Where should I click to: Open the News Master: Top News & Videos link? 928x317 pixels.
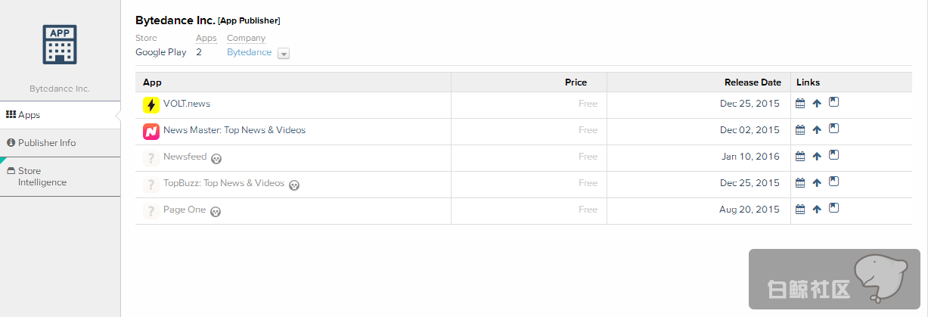pyautogui.click(x=234, y=130)
